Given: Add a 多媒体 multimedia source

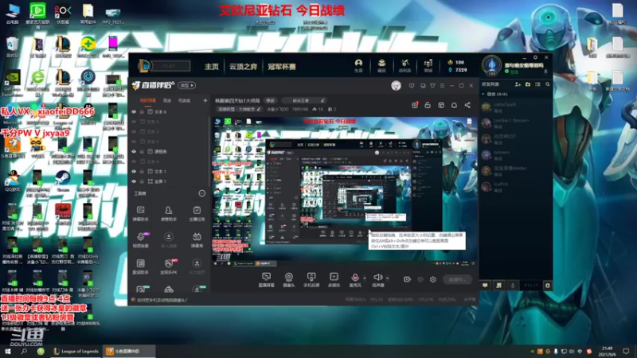Looking at the screenshot, I should tap(334, 279).
